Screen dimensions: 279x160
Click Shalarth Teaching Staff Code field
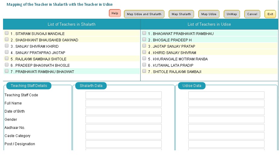click(x=124, y=95)
